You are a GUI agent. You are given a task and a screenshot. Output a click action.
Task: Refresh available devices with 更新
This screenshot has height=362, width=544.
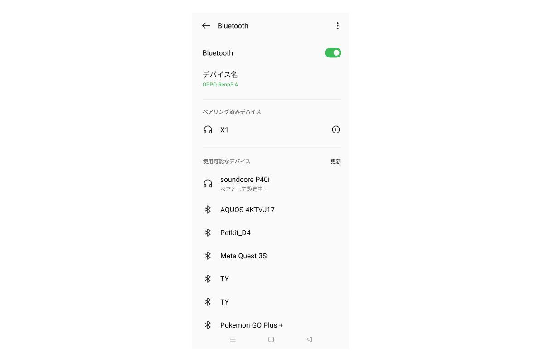(335, 162)
